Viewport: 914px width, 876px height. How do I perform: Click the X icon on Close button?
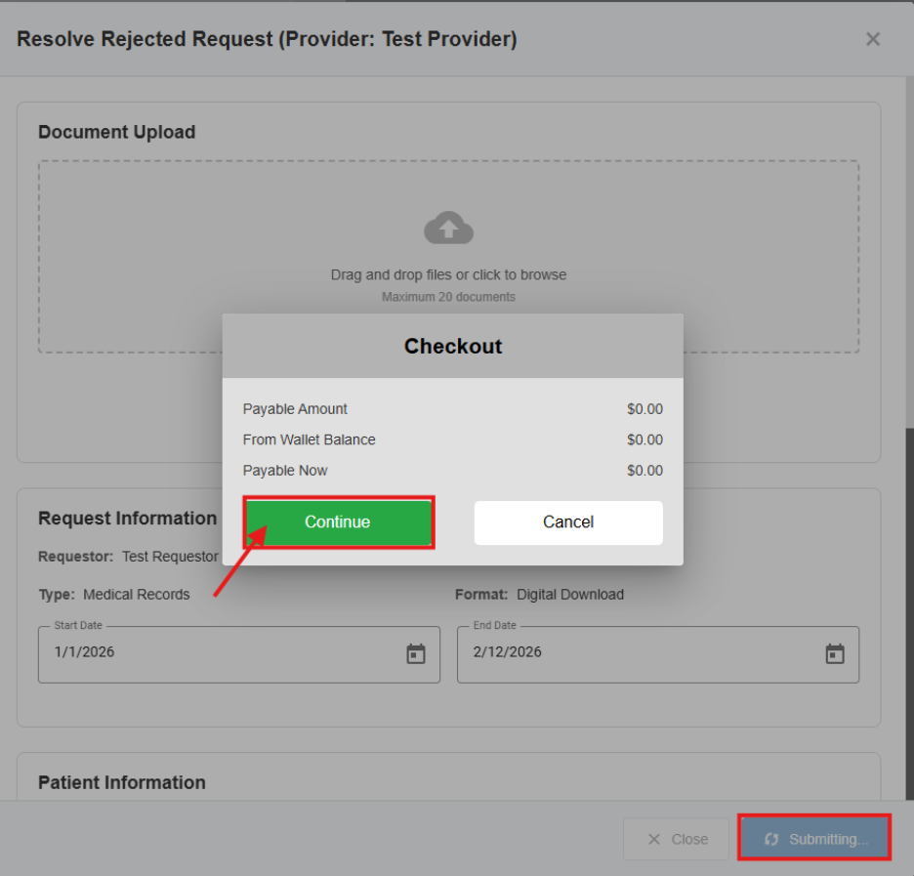654,839
